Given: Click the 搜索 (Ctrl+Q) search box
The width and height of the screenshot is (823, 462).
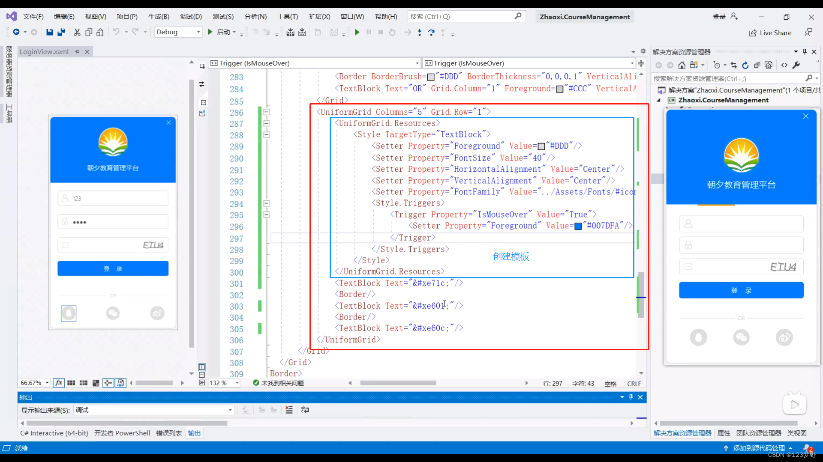Looking at the screenshot, I should (466, 16).
